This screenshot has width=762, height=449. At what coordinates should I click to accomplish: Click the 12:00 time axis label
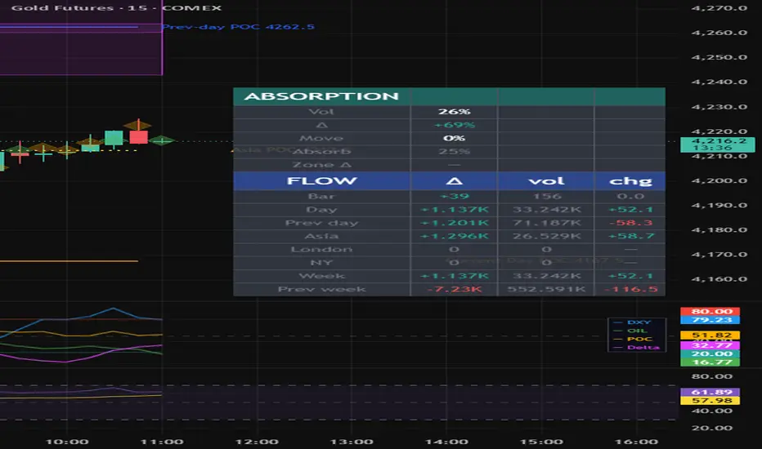coord(257,442)
